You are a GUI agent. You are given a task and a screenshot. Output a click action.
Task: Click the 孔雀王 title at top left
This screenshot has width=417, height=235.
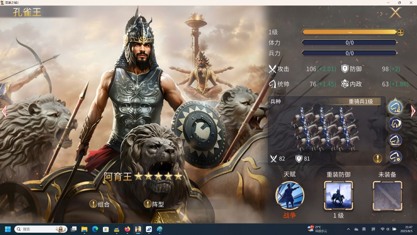27,12
